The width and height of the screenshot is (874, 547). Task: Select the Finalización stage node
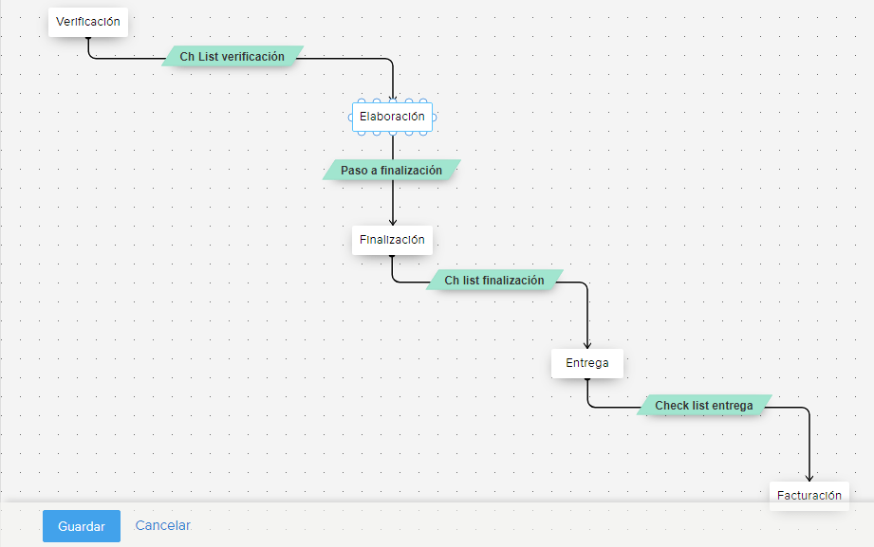coord(392,240)
